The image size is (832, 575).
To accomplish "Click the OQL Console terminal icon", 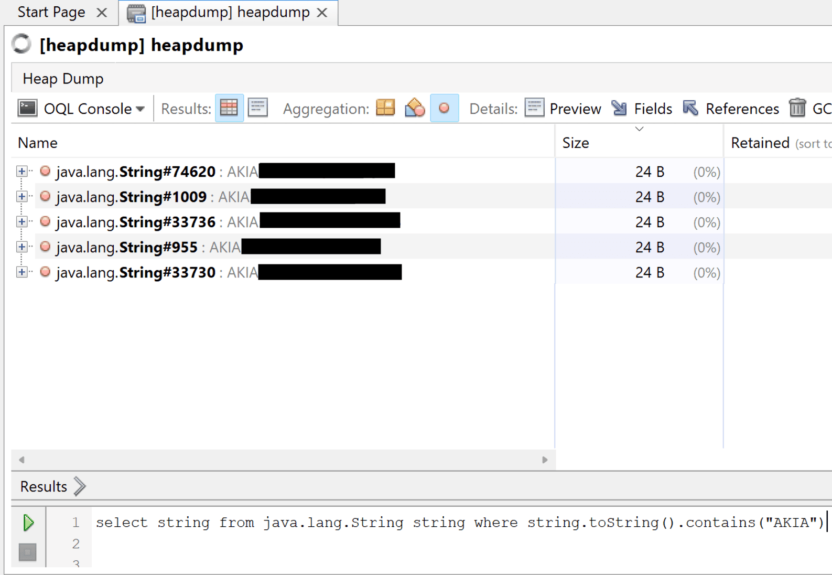I will point(27,109).
